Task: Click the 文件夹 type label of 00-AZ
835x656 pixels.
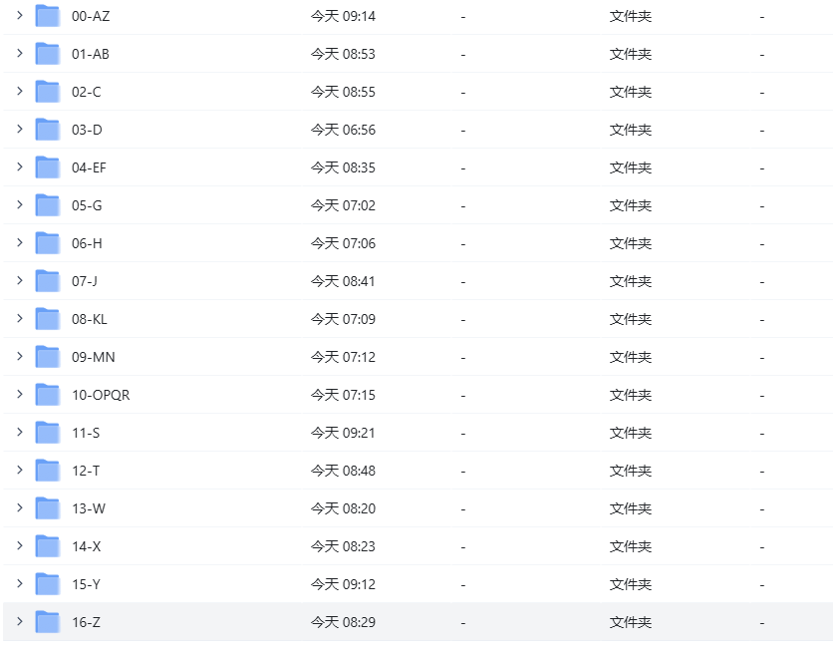Action: point(631,16)
